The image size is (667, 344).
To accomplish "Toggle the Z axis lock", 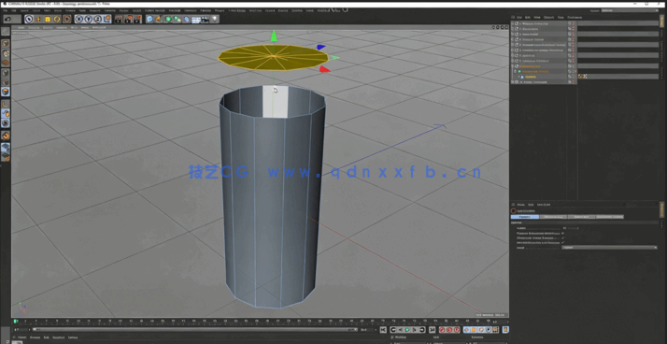I will pyautogui.click(x=98, y=19).
